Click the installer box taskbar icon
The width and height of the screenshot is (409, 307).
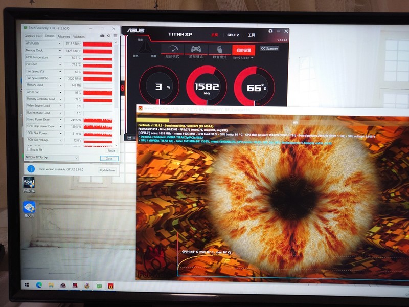87,286
